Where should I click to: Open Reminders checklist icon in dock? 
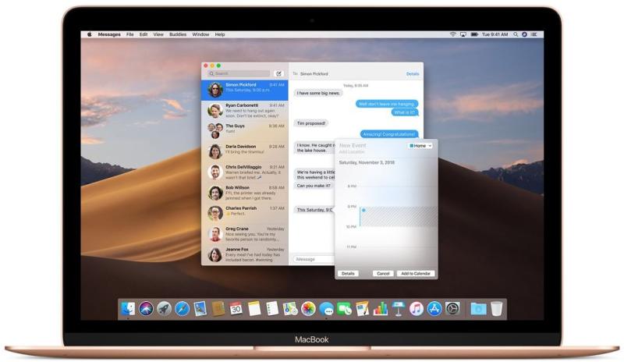(272, 309)
